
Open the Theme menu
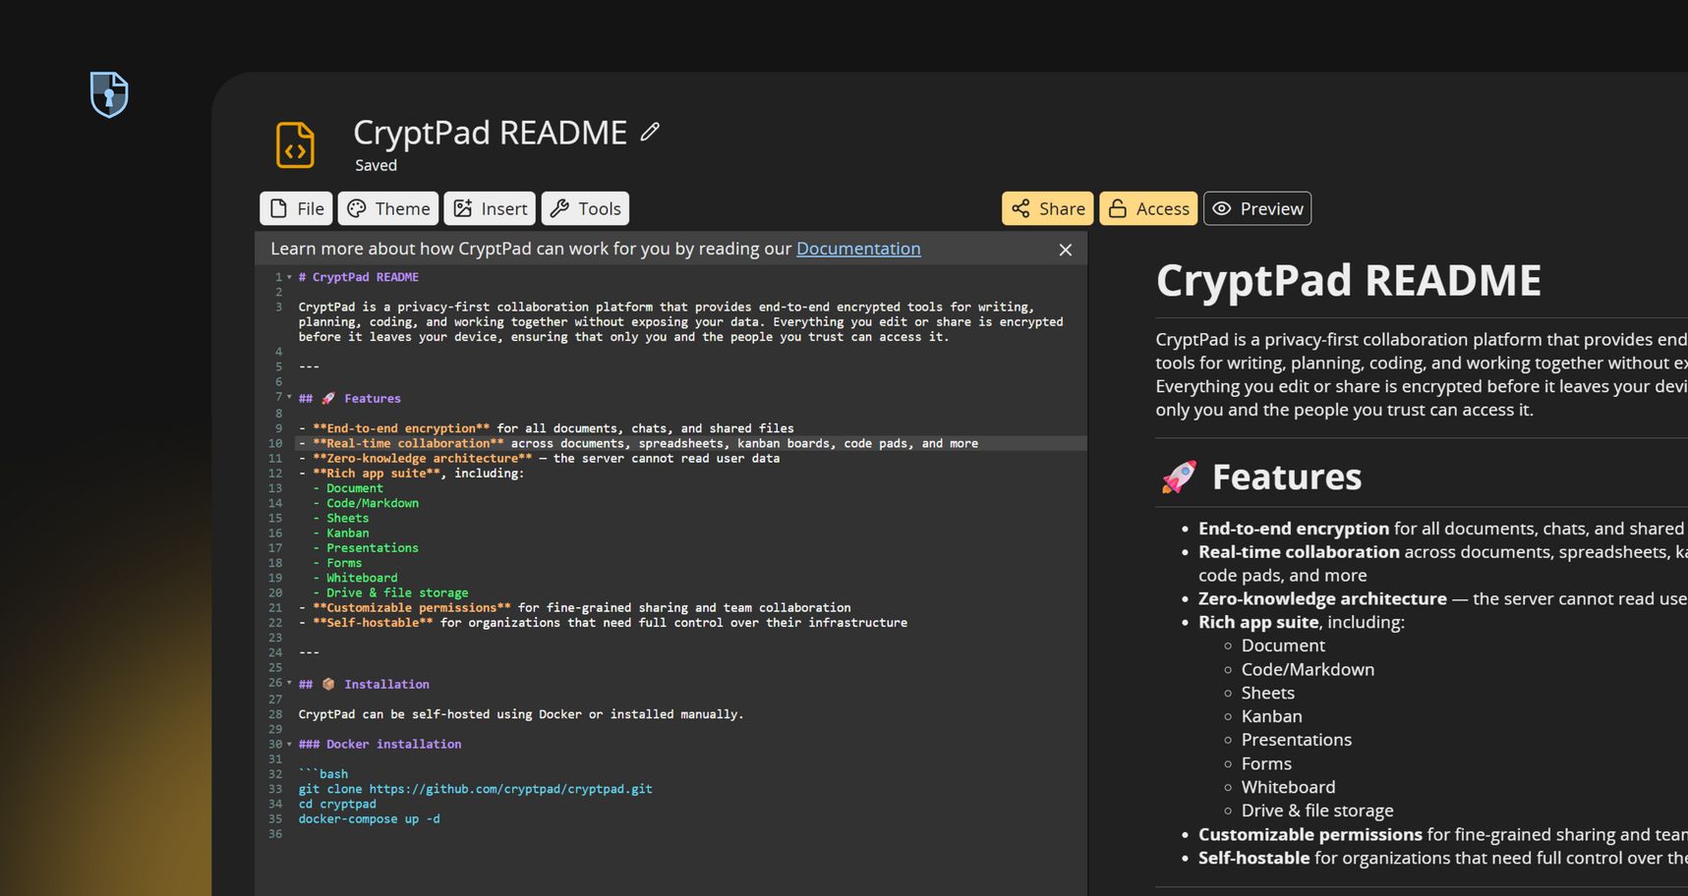388,208
